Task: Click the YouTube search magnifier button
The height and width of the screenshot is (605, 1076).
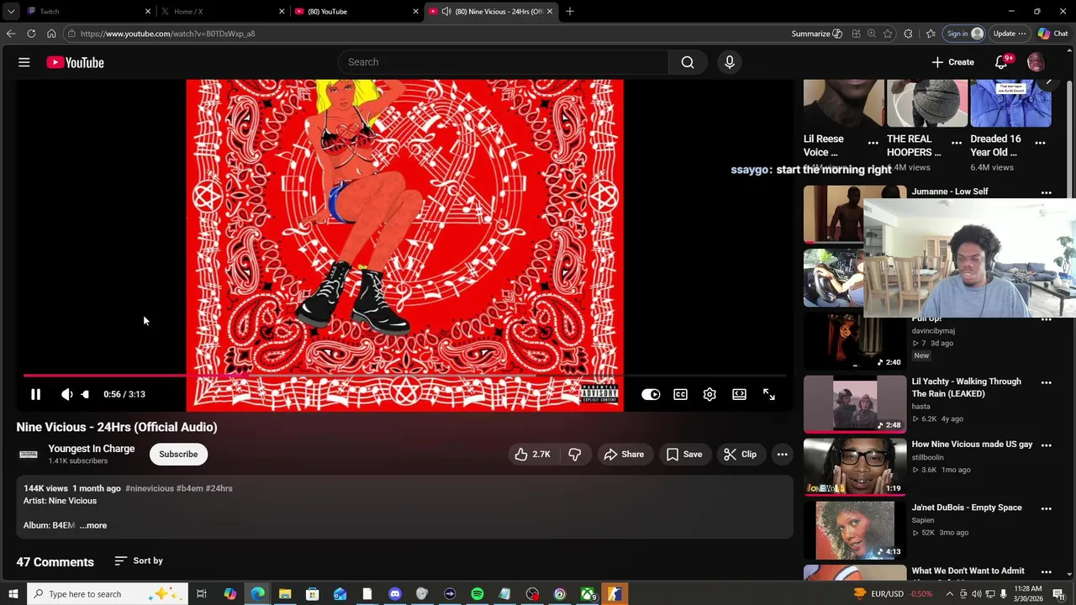Action: [x=688, y=62]
